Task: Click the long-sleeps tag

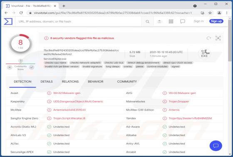Action: click(113, 66)
